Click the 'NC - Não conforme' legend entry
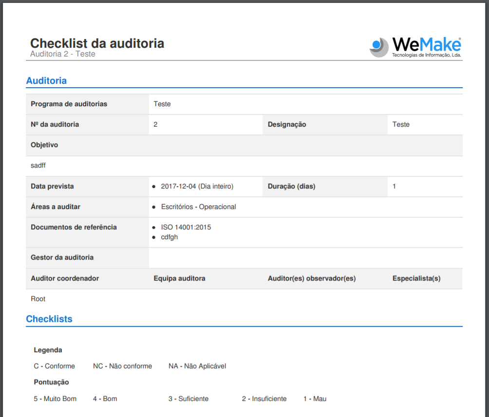This screenshot has width=489, height=417. point(122,366)
